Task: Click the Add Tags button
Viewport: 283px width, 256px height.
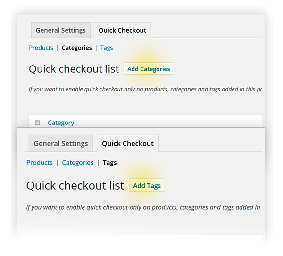Action: 147,185
